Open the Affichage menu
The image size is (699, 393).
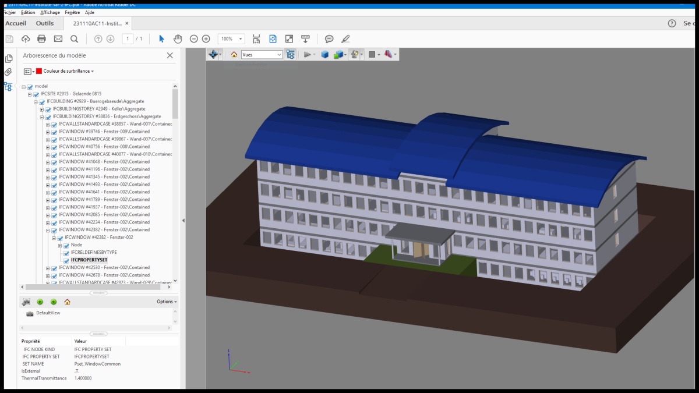[50, 12]
